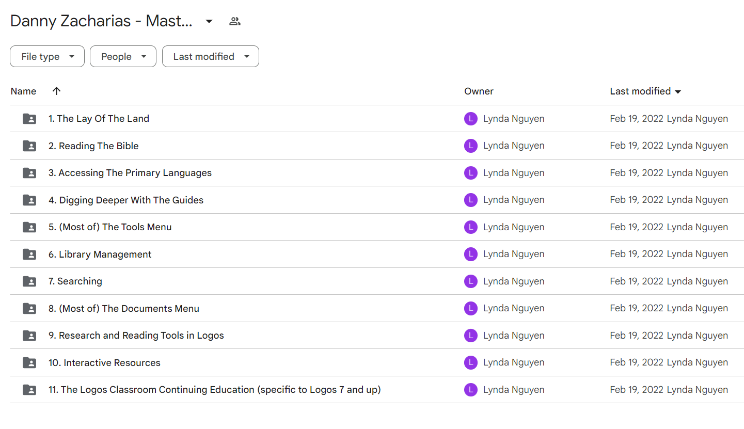Click owner name Lynda Nguyen in The Lay Of The Land row
This screenshot has width=744, height=429.
tap(514, 119)
